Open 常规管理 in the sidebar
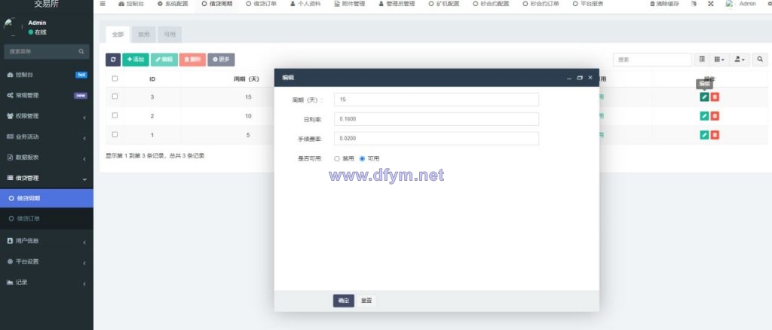Screen dimensions: 772x330 pos(46,96)
